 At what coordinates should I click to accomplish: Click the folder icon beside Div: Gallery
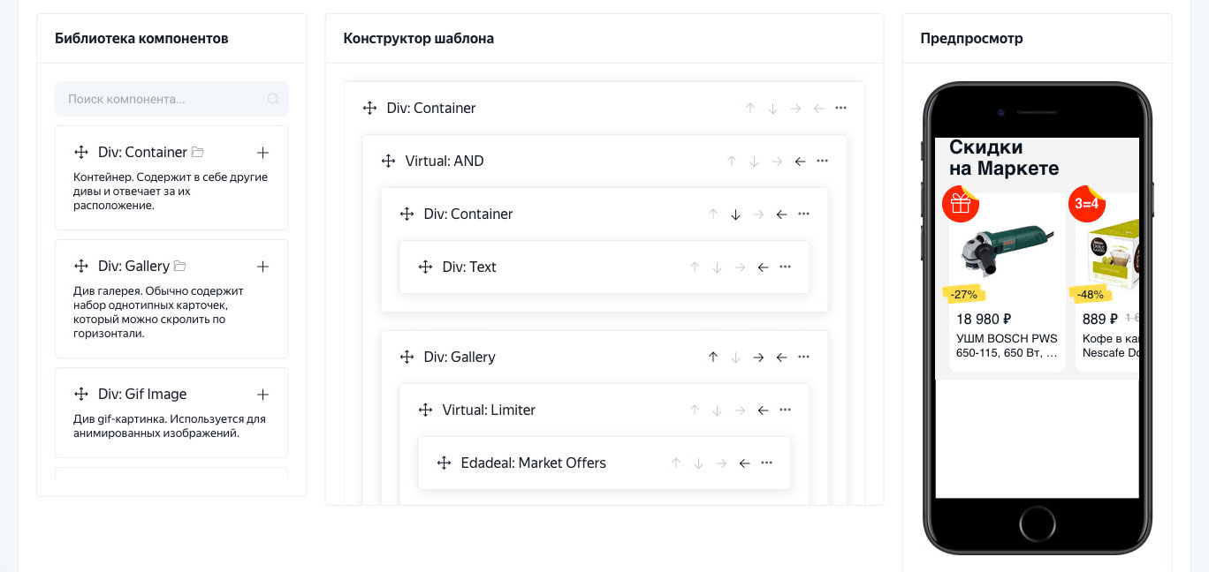click(x=181, y=266)
